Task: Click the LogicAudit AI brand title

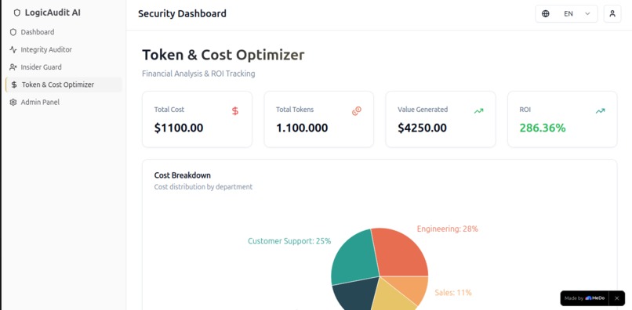Action: [53, 13]
